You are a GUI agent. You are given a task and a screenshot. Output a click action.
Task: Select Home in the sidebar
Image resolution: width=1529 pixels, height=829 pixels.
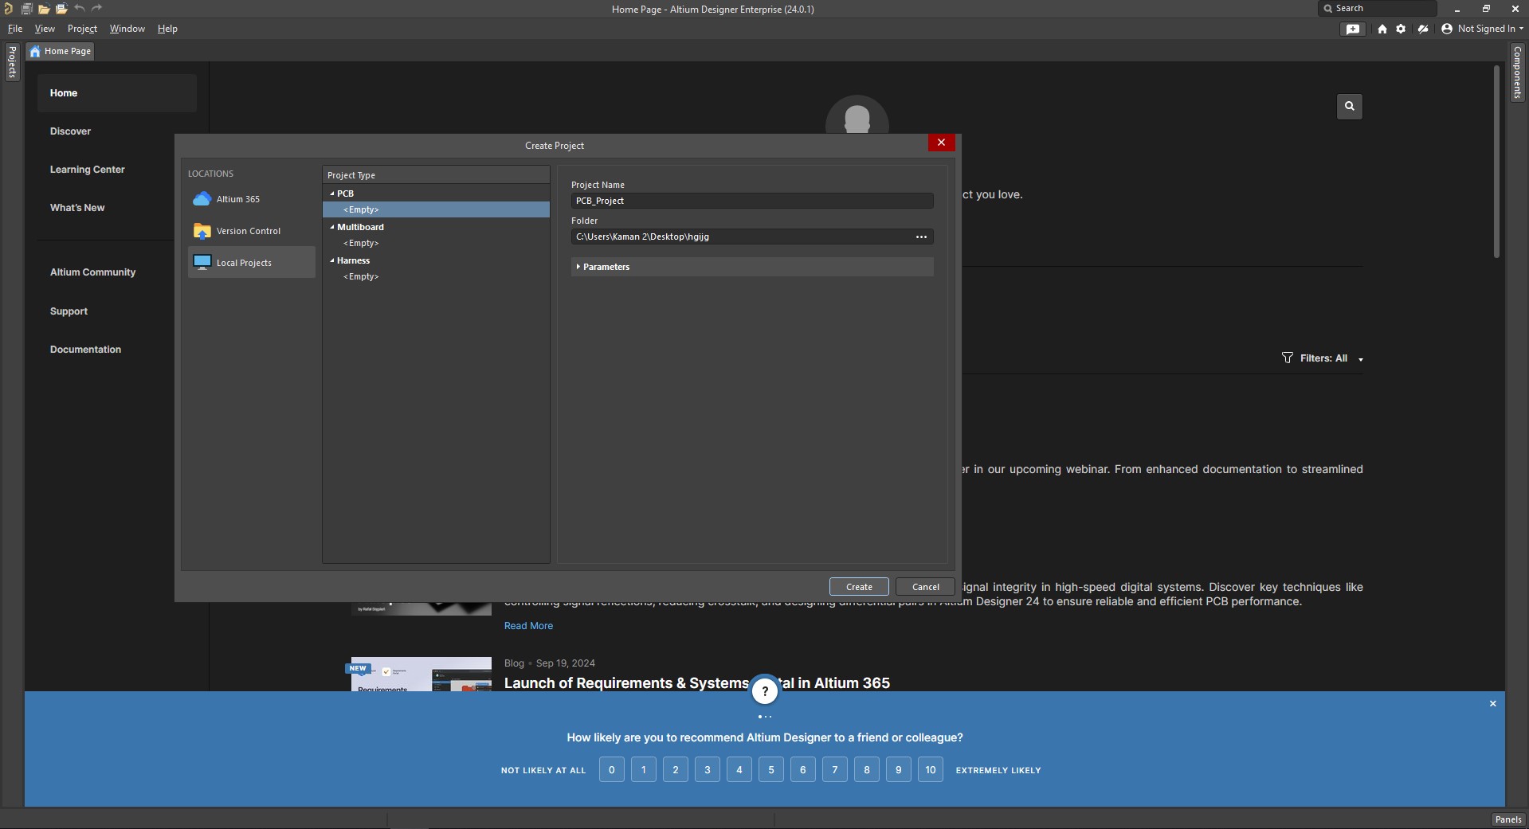coord(116,93)
